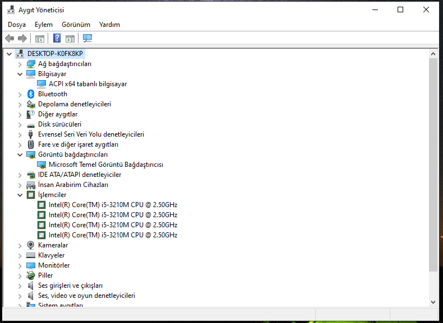Collapse the İşlemciler category arrow
Screen dimensions: 443x323
[x=20, y=195]
